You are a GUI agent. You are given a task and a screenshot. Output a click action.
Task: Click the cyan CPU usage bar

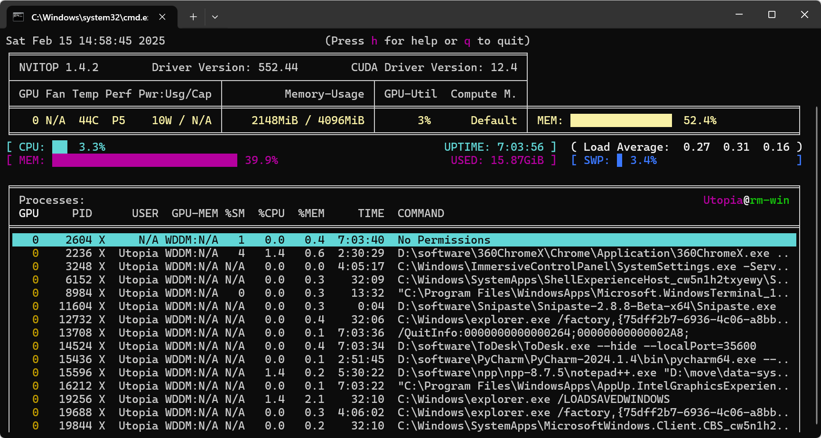pyautogui.click(x=60, y=147)
